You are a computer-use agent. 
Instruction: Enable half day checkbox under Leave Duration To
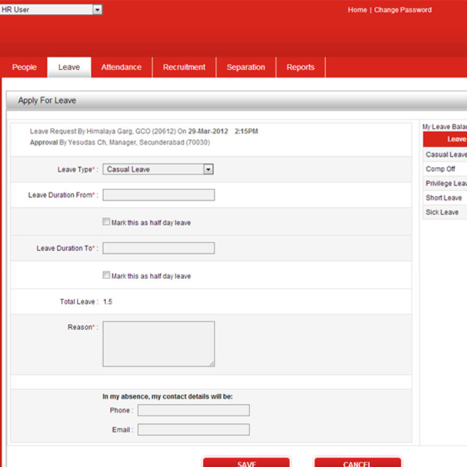click(x=106, y=276)
